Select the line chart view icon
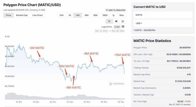 tap(109, 21)
